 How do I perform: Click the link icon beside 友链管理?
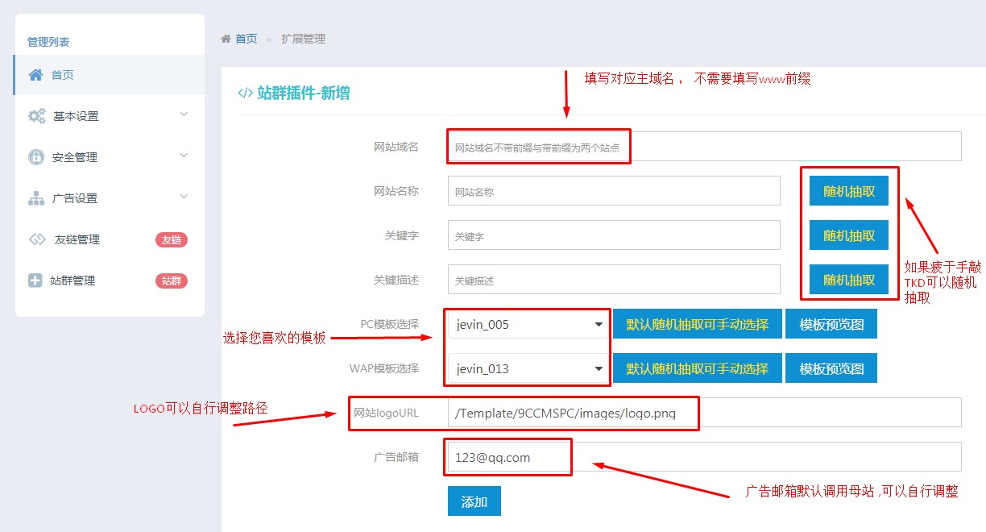tap(37, 239)
